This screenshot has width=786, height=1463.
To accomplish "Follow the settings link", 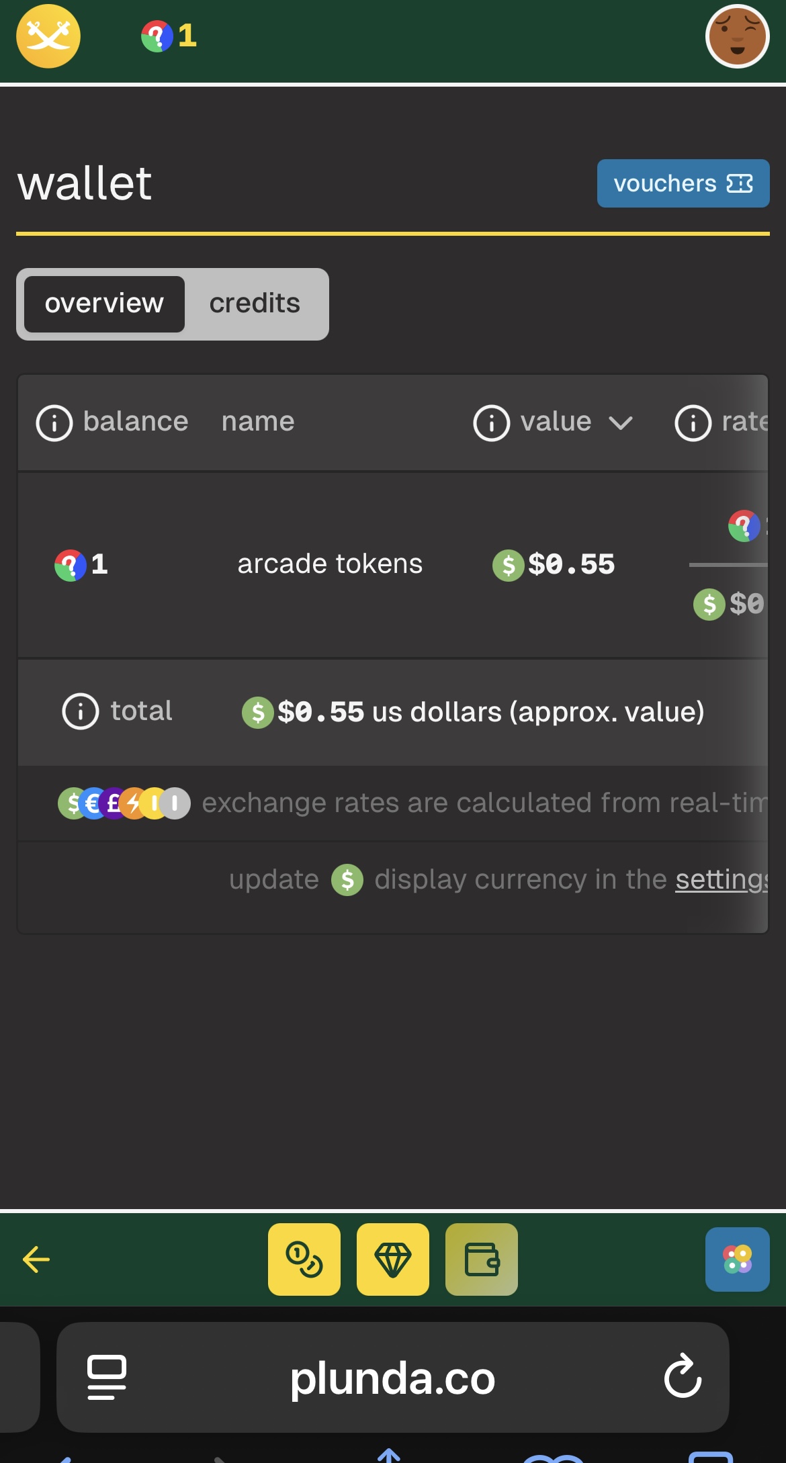I will 722,880.
